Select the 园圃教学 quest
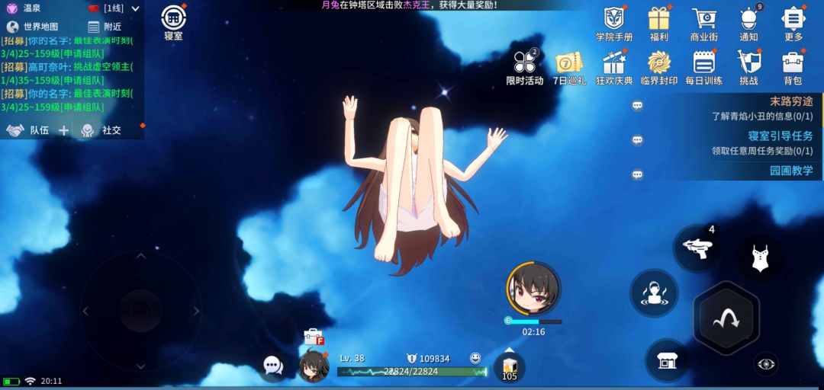Image resolution: width=824 pixels, height=390 pixels. (791, 170)
